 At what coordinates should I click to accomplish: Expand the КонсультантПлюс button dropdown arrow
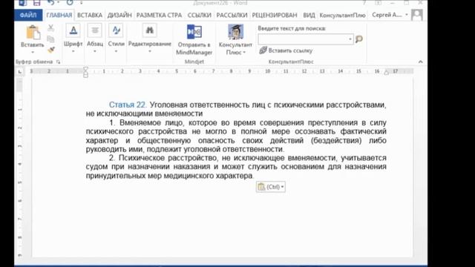coord(244,53)
